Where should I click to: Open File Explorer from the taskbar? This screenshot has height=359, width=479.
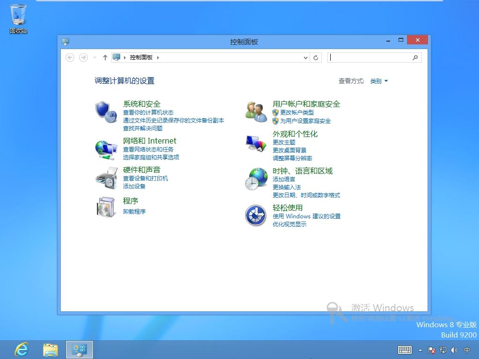point(51,350)
